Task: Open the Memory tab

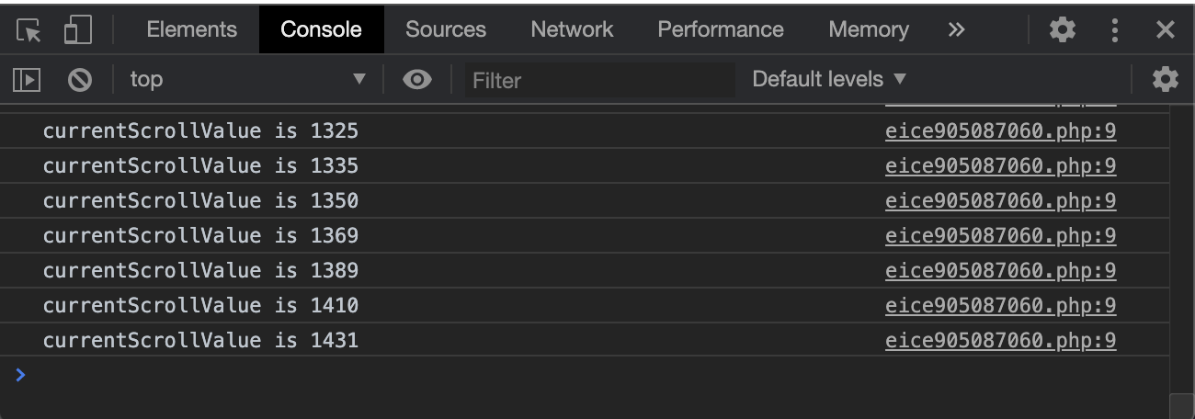Action: click(x=869, y=30)
